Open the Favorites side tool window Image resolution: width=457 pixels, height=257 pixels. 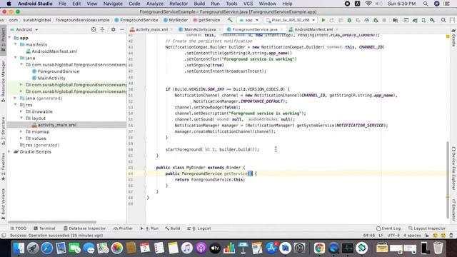tap(3, 166)
